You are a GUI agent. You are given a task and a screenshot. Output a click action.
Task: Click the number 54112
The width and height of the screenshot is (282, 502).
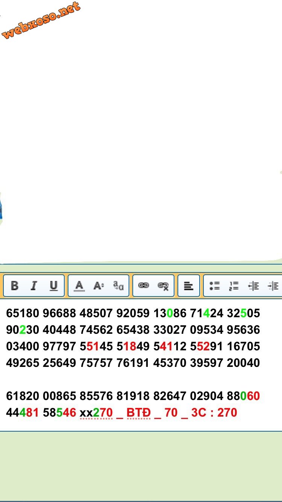point(170,346)
